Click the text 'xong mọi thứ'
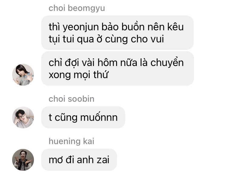 pyautogui.click(x=79, y=75)
